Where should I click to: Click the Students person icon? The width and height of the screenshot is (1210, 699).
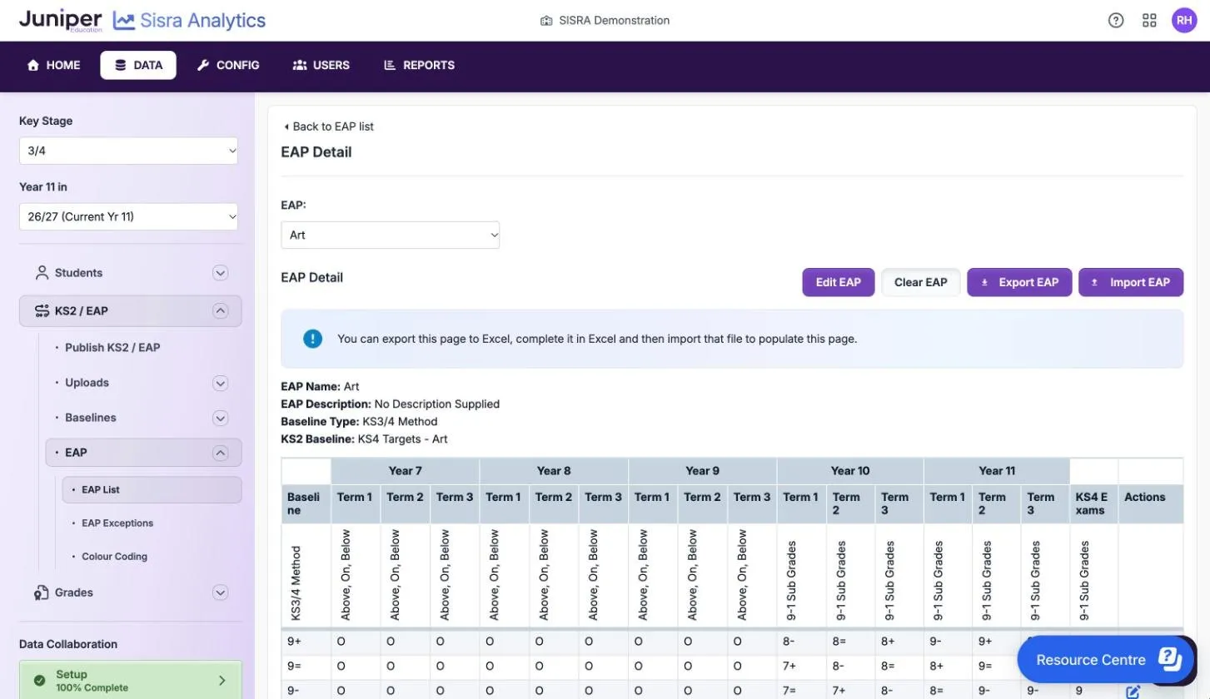(x=42, y=273)
